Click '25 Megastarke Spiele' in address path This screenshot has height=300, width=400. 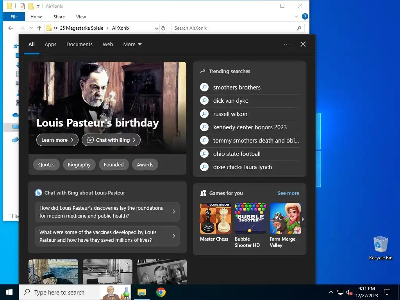(x=81, y=28)
